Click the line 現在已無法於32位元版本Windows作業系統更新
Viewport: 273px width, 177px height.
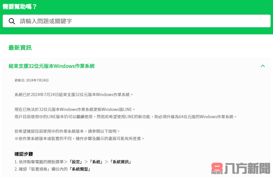[75, 109]
